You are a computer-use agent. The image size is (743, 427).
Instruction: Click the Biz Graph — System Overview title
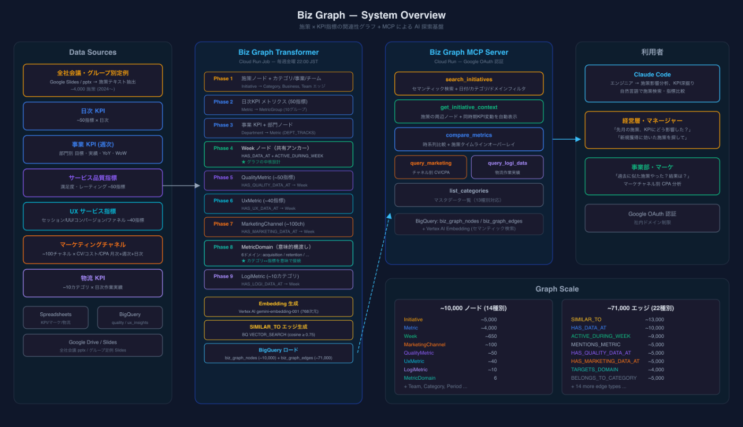click(x=371, y=15)
